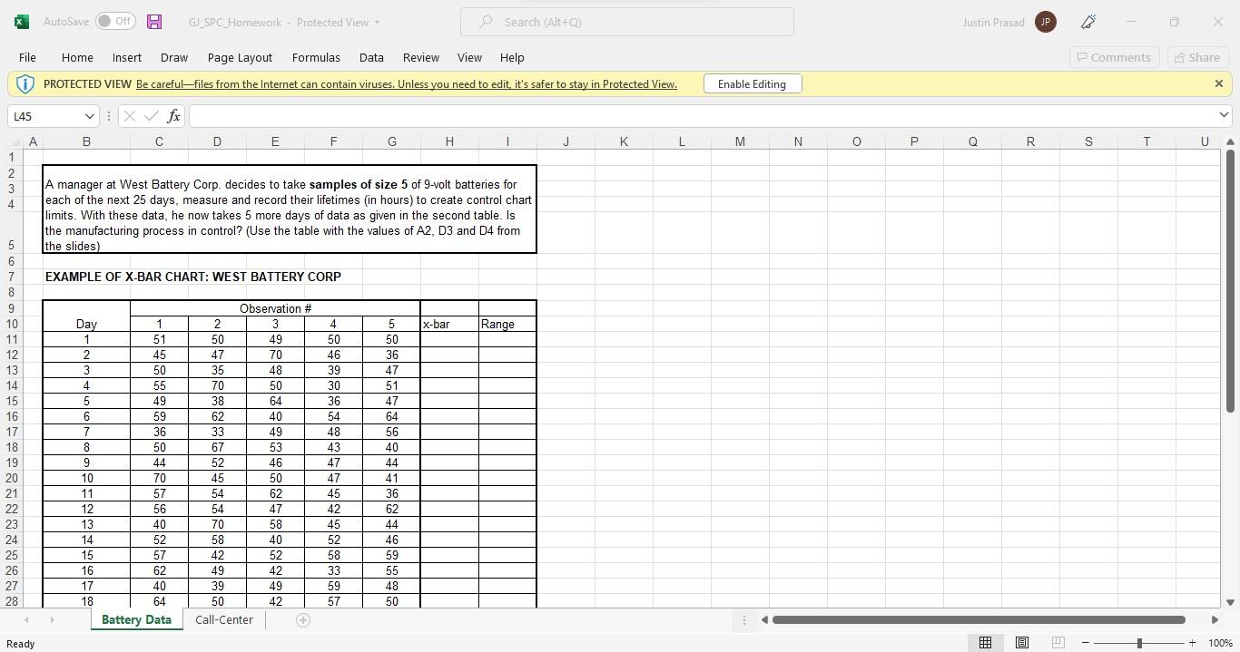The height and width of the screenshot is (652, 1240).
Task: Select column H header
Action: click(449, 141)
